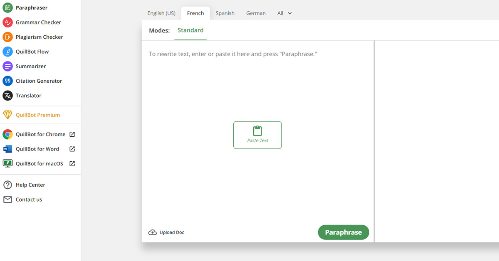This screenshot has height=261, width=499.
Task: Click the Translator black icon
Action: [x=7, y=96]
